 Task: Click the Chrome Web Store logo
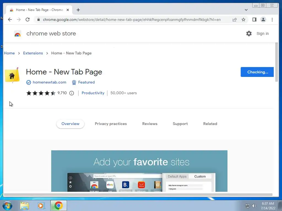(x=18, y=34)
